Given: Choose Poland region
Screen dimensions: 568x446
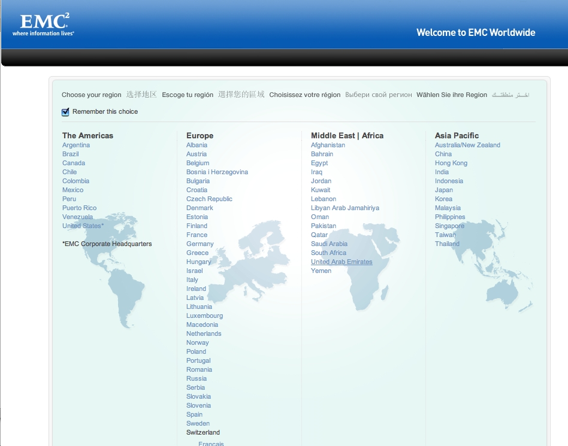Looking at the screenshot, I should pyautogui.click(x=196, y=352).
